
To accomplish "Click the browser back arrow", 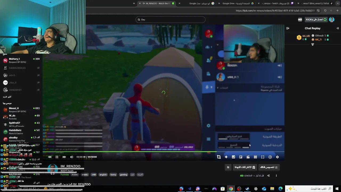I will pos(338,11).
